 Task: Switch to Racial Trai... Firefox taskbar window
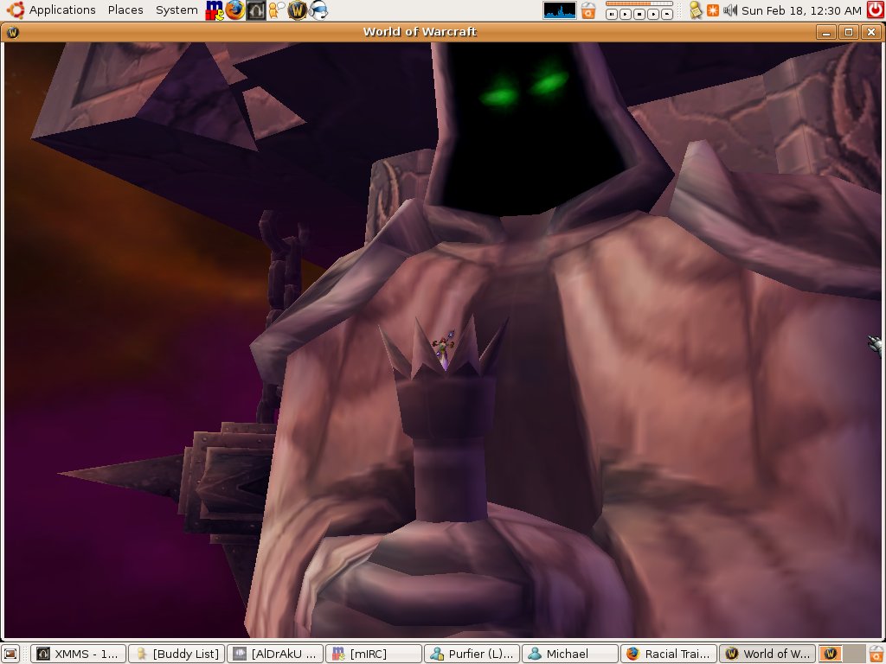click(x=669, y=654)
